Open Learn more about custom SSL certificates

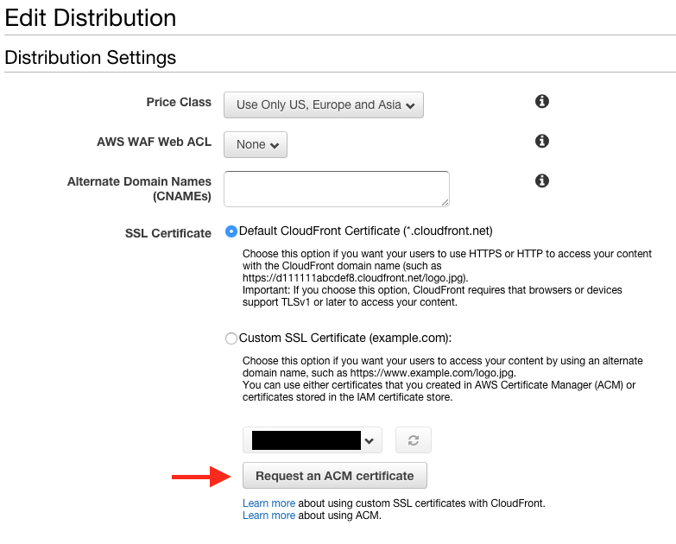(x=269, y=503)
